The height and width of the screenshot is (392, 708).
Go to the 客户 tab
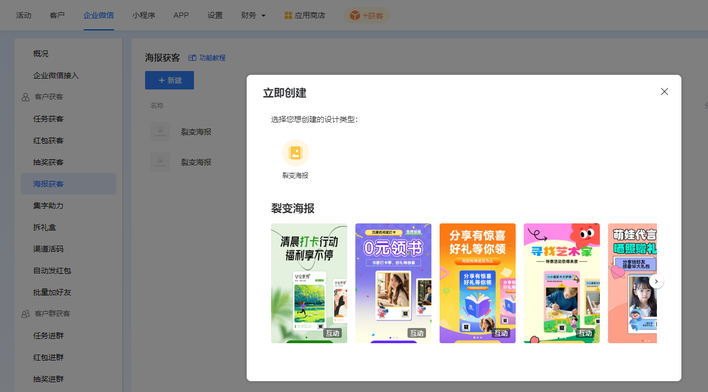click(x=57, y=15)
